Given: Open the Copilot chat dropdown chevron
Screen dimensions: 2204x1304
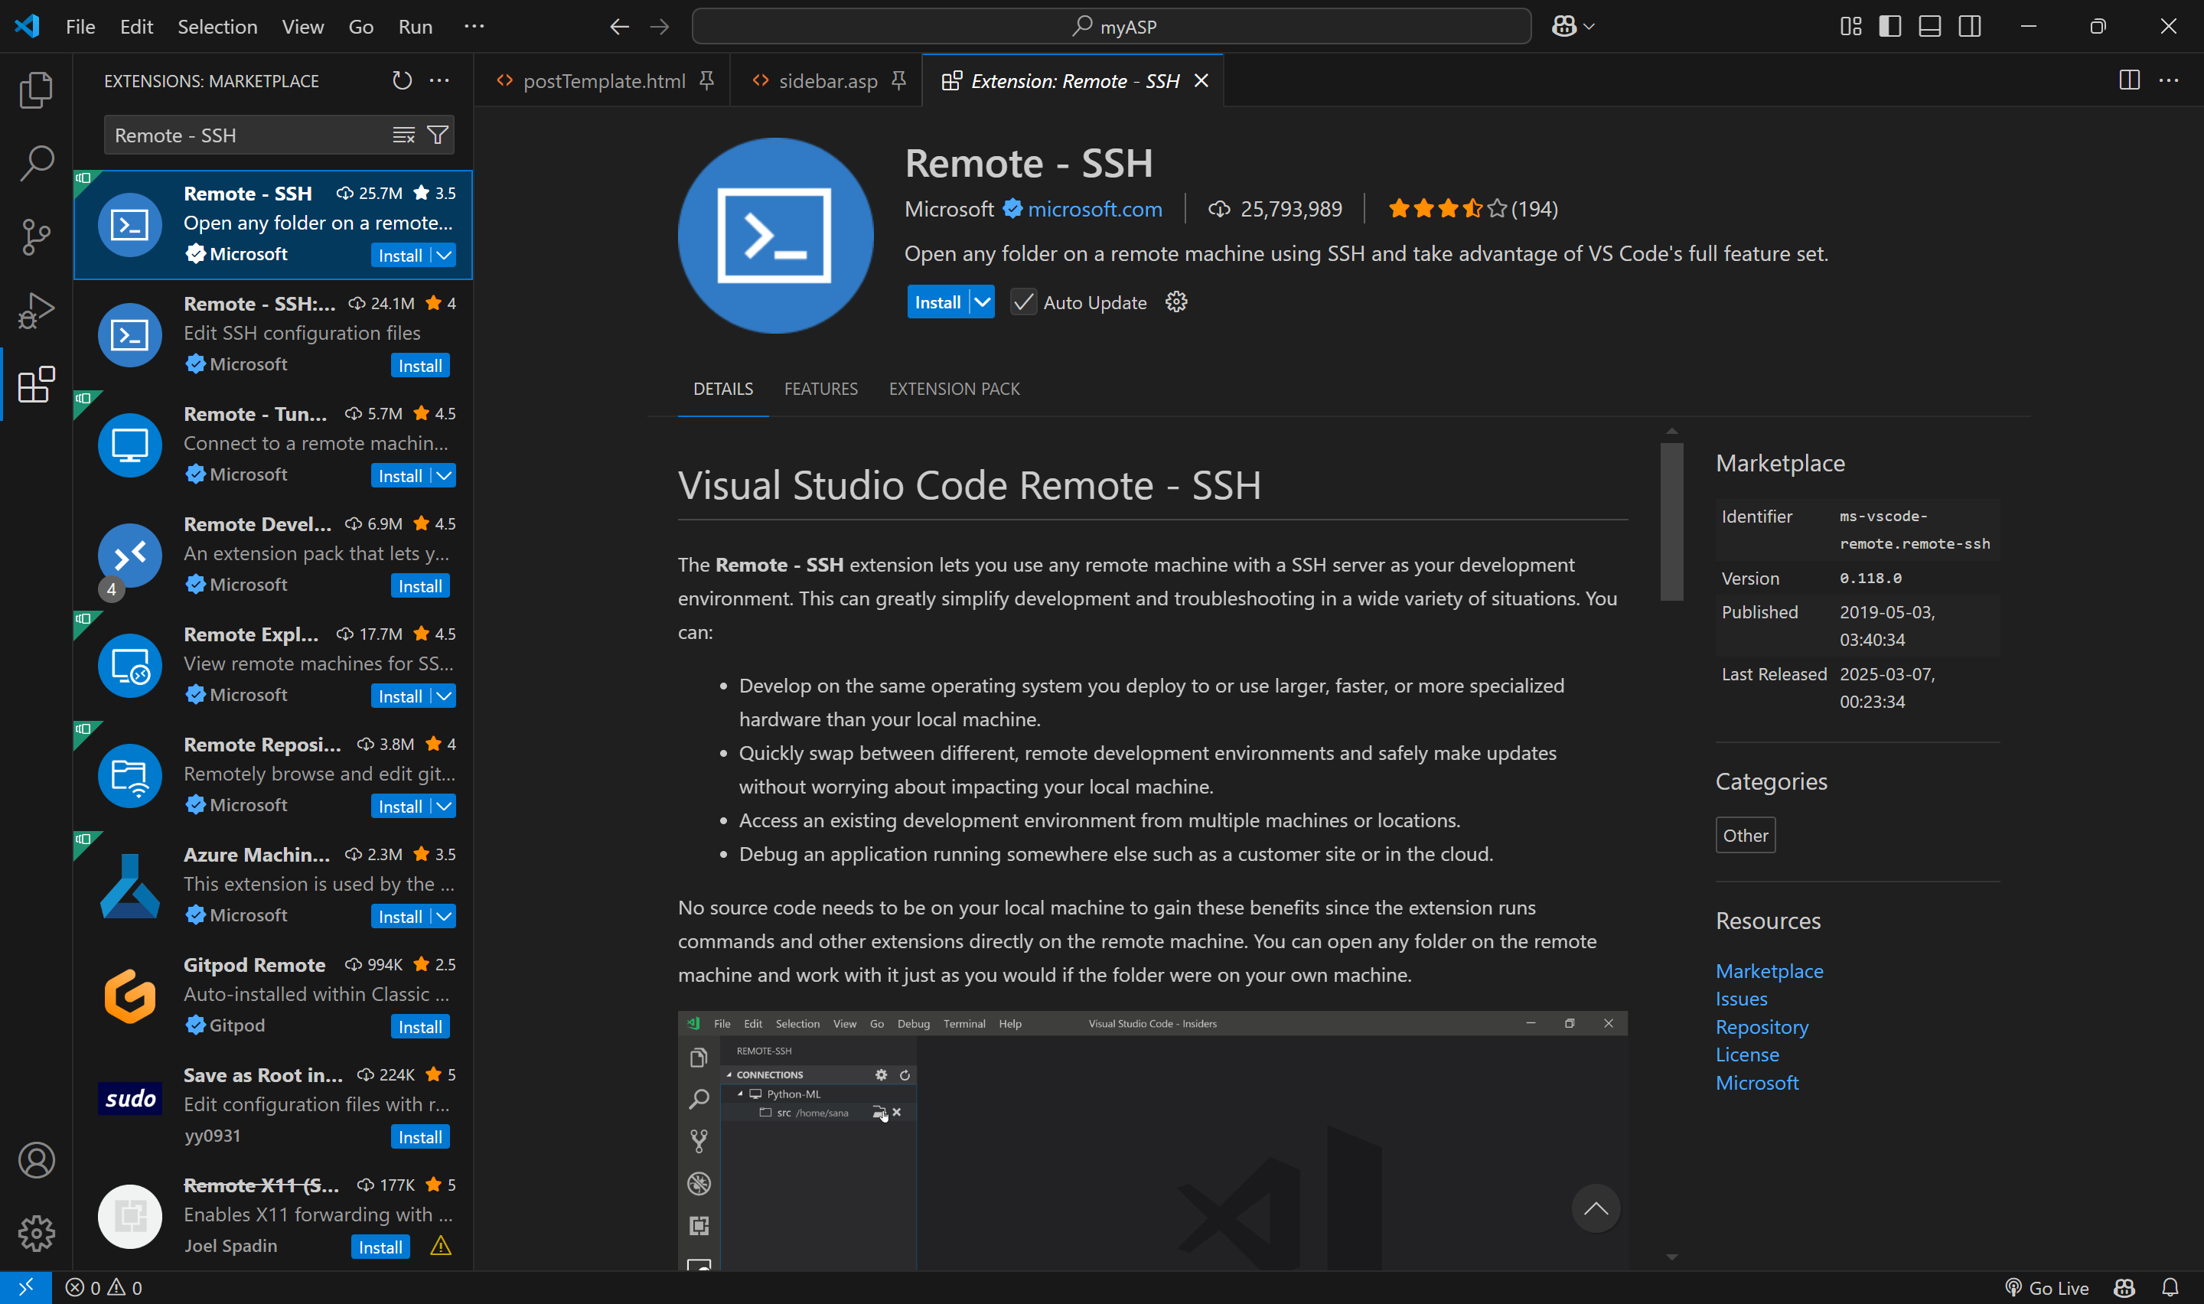Looking at the screenshot, I should 1589,26.
